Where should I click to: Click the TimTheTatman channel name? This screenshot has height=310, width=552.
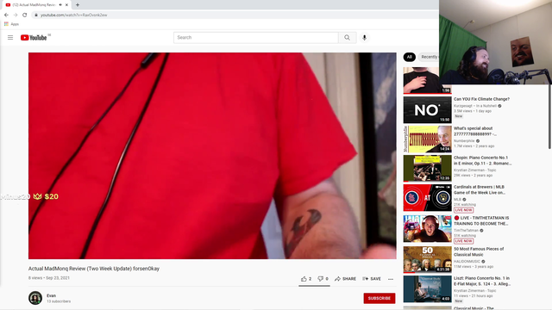(x=466, y=231)
